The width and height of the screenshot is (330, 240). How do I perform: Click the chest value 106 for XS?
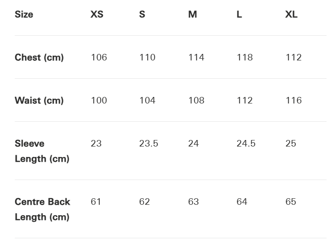pos(99,57)
